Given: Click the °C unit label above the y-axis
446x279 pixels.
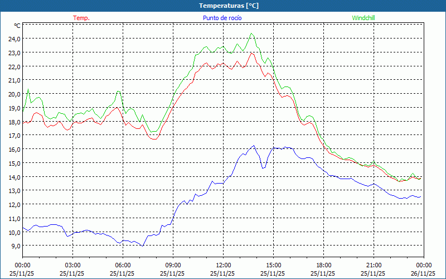Looking at the screenshot, I should [x=17, y=26].
